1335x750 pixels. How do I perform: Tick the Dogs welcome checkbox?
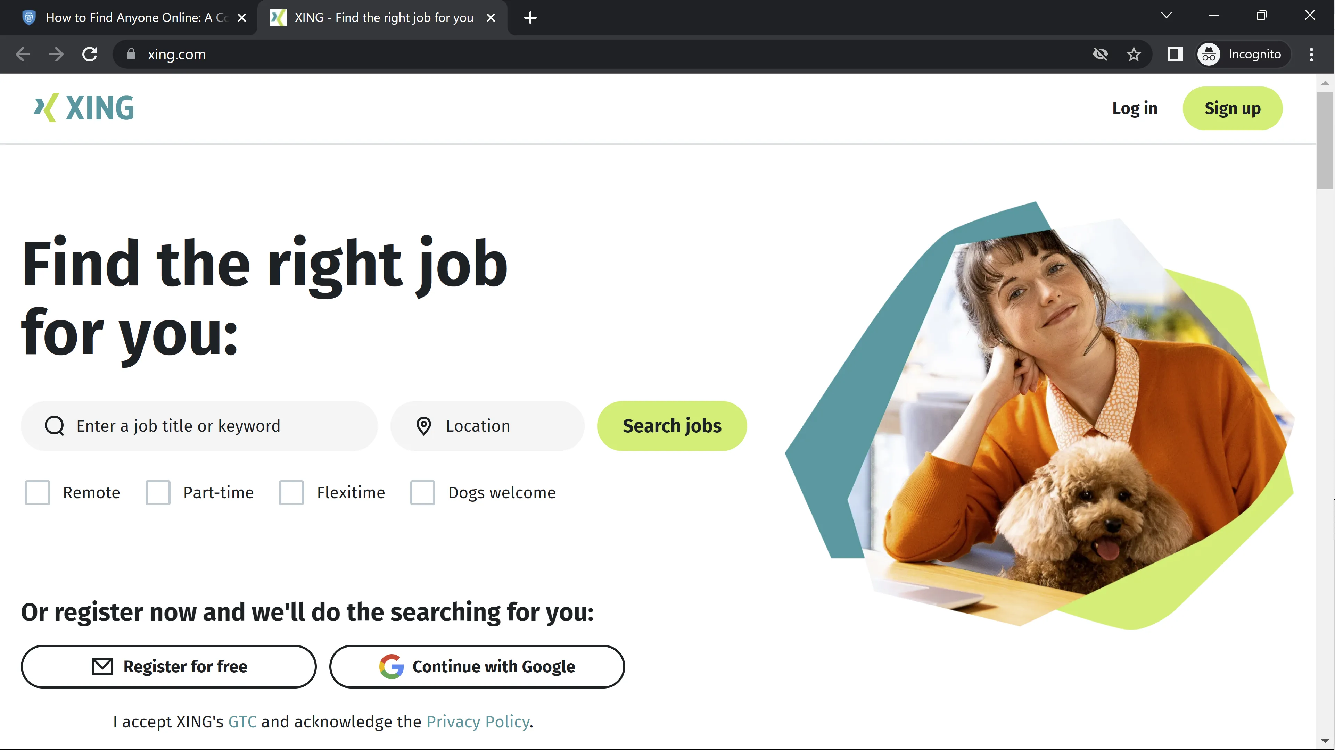[x=423, y=493]
